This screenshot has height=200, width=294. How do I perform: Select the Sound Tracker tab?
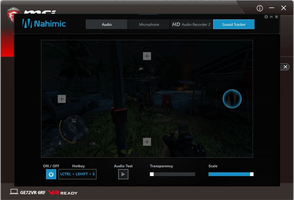pyautogui.click(x=234, y=24)
